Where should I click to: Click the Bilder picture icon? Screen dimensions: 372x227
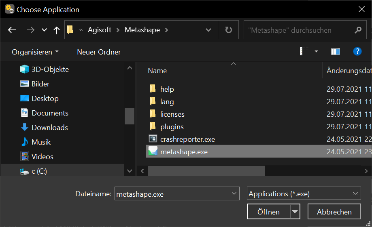click(x=24, y=84)
